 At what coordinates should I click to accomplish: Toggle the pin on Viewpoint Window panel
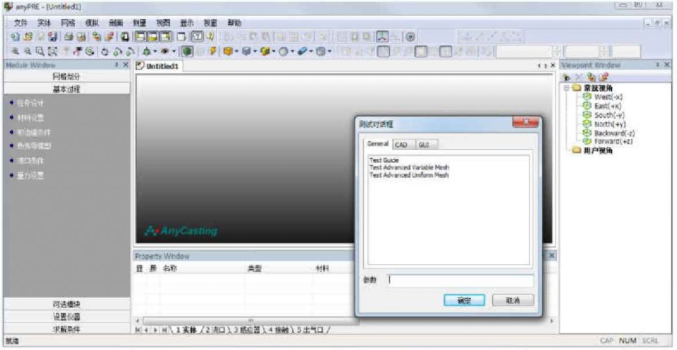[657, 65]
